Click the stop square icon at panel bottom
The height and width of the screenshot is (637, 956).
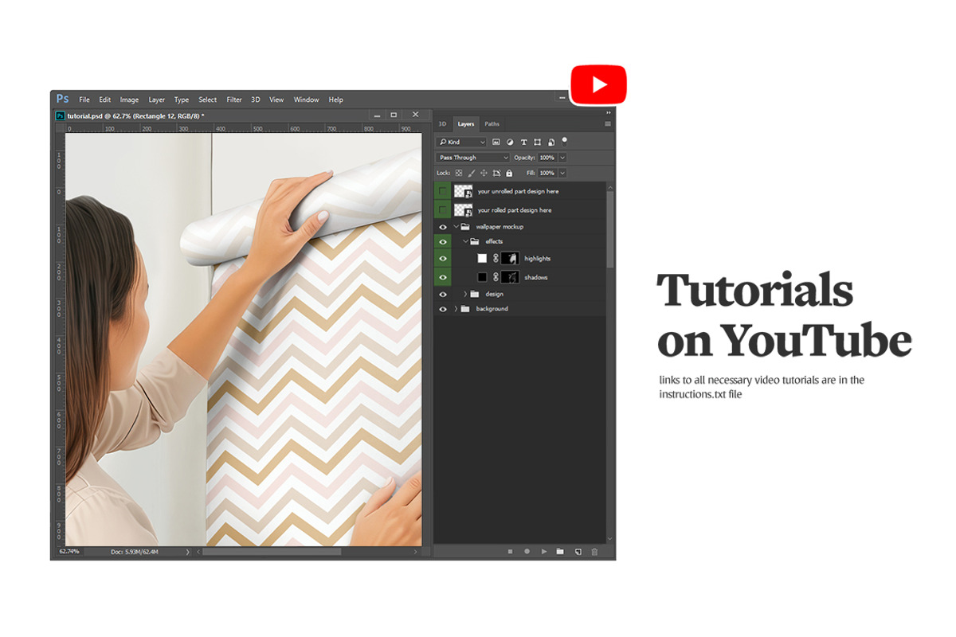coord(510,551)
